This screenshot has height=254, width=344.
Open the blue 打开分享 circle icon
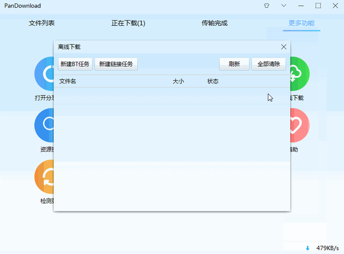tap(44, 74)
